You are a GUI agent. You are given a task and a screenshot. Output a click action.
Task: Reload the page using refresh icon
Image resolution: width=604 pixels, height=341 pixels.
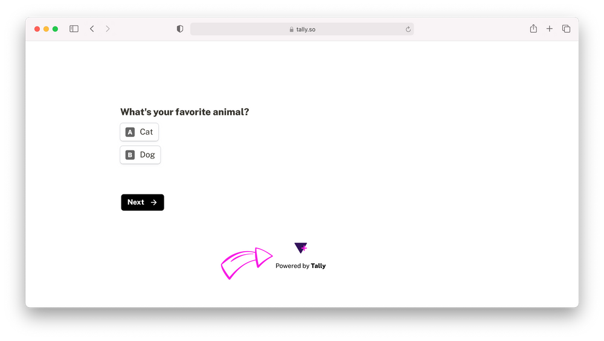pyautogui.click(x=408, y=29)
